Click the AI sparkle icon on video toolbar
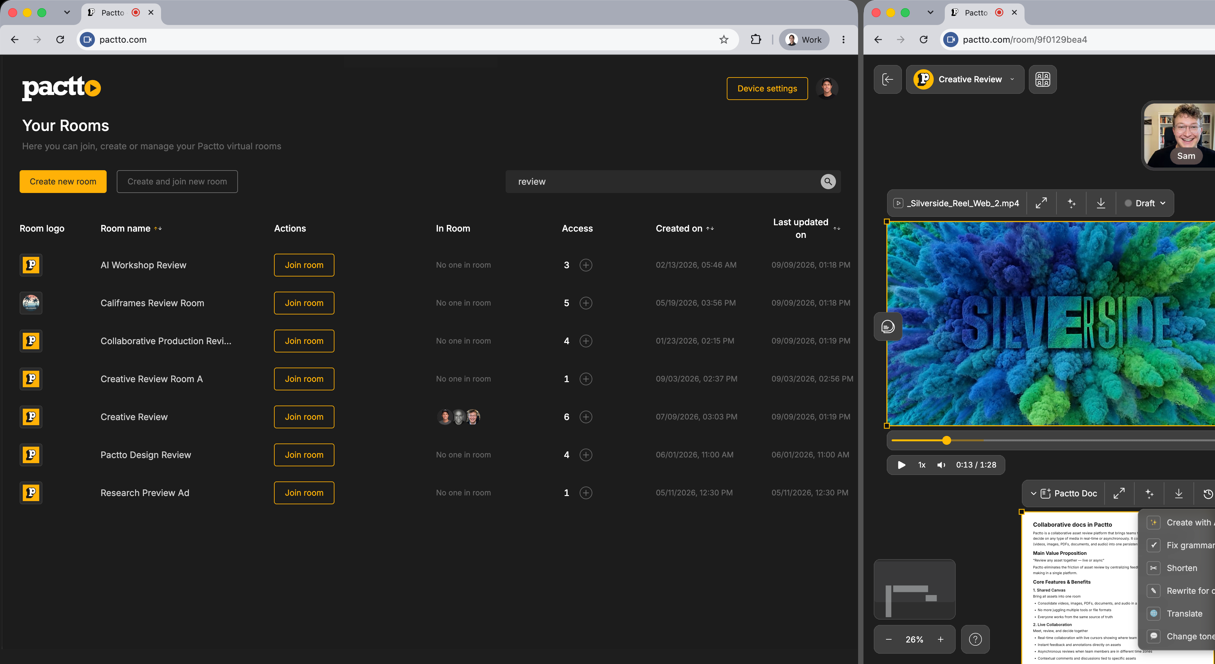This screenshot has height=664, width=1215. (x=1071, y=203)
